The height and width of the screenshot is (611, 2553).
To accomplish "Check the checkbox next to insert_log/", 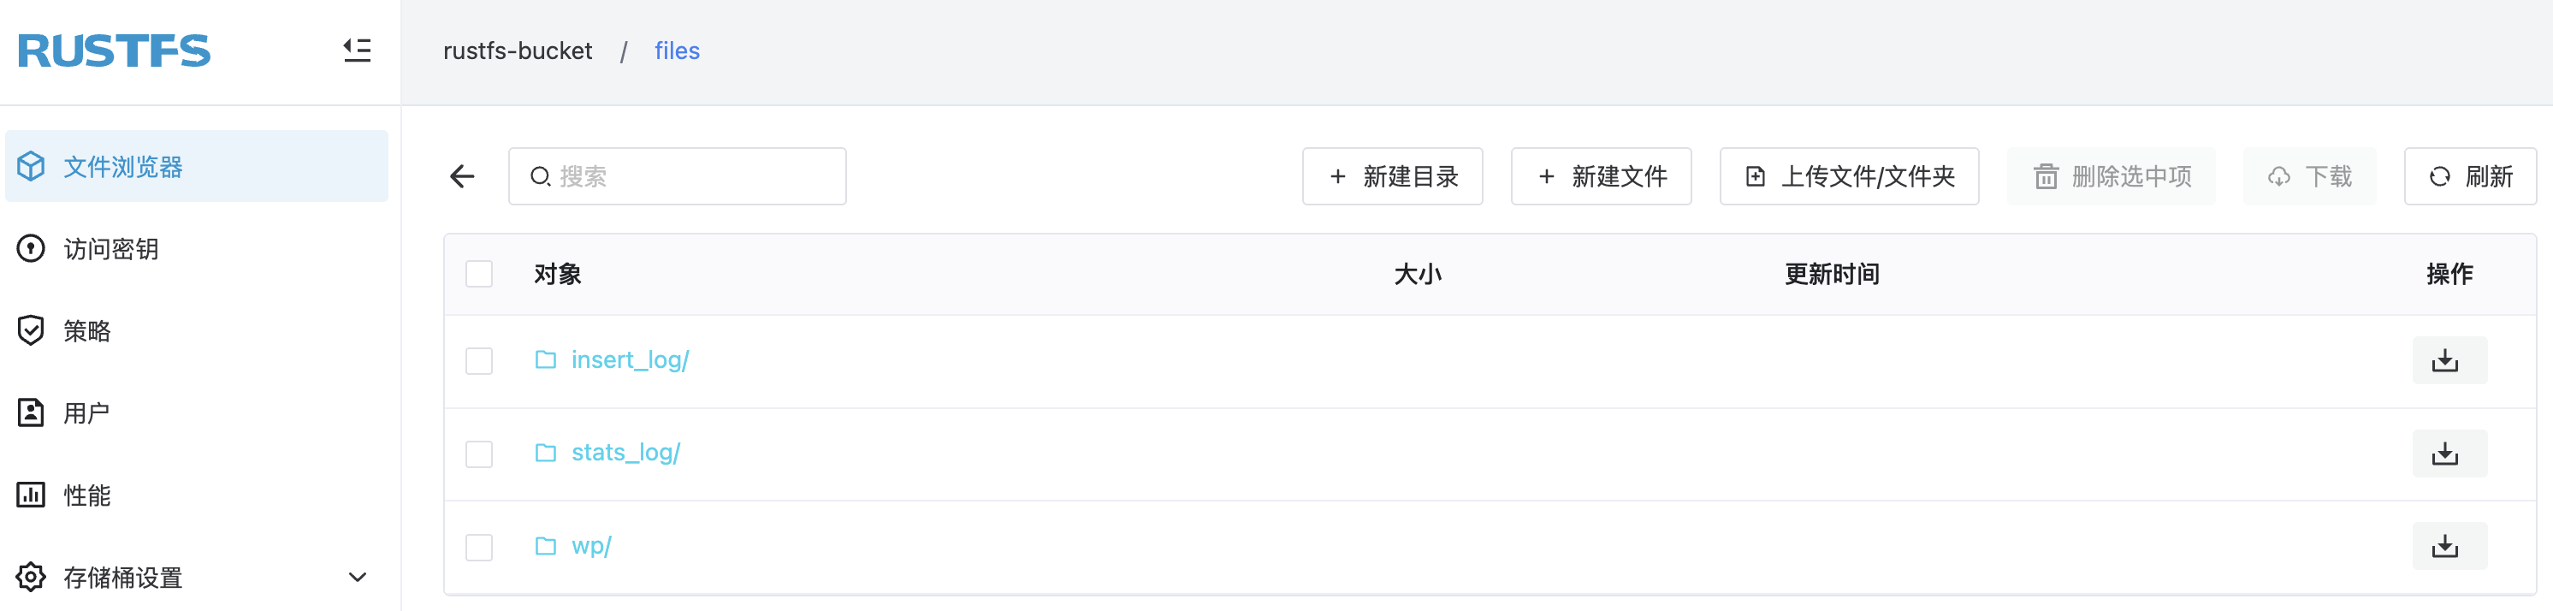I will (479, 360).
